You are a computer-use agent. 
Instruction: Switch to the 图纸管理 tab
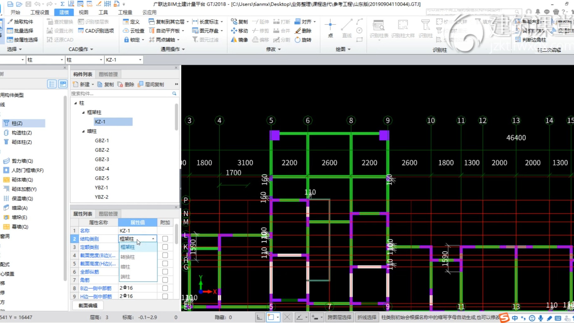pyautogui.click(x=108, y=74)
